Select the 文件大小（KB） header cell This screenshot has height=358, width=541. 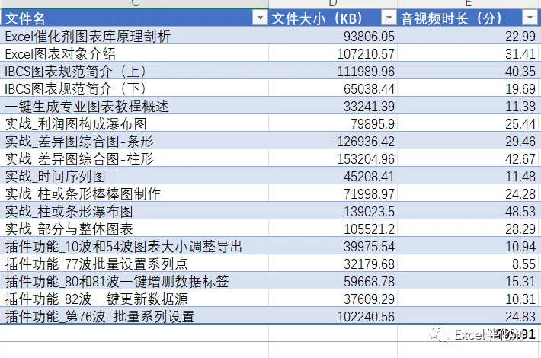(333, 18)
